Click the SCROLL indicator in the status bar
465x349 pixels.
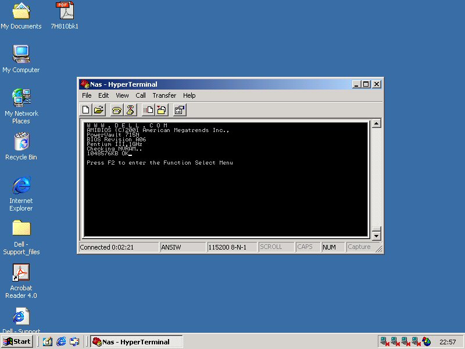point(276,247)
